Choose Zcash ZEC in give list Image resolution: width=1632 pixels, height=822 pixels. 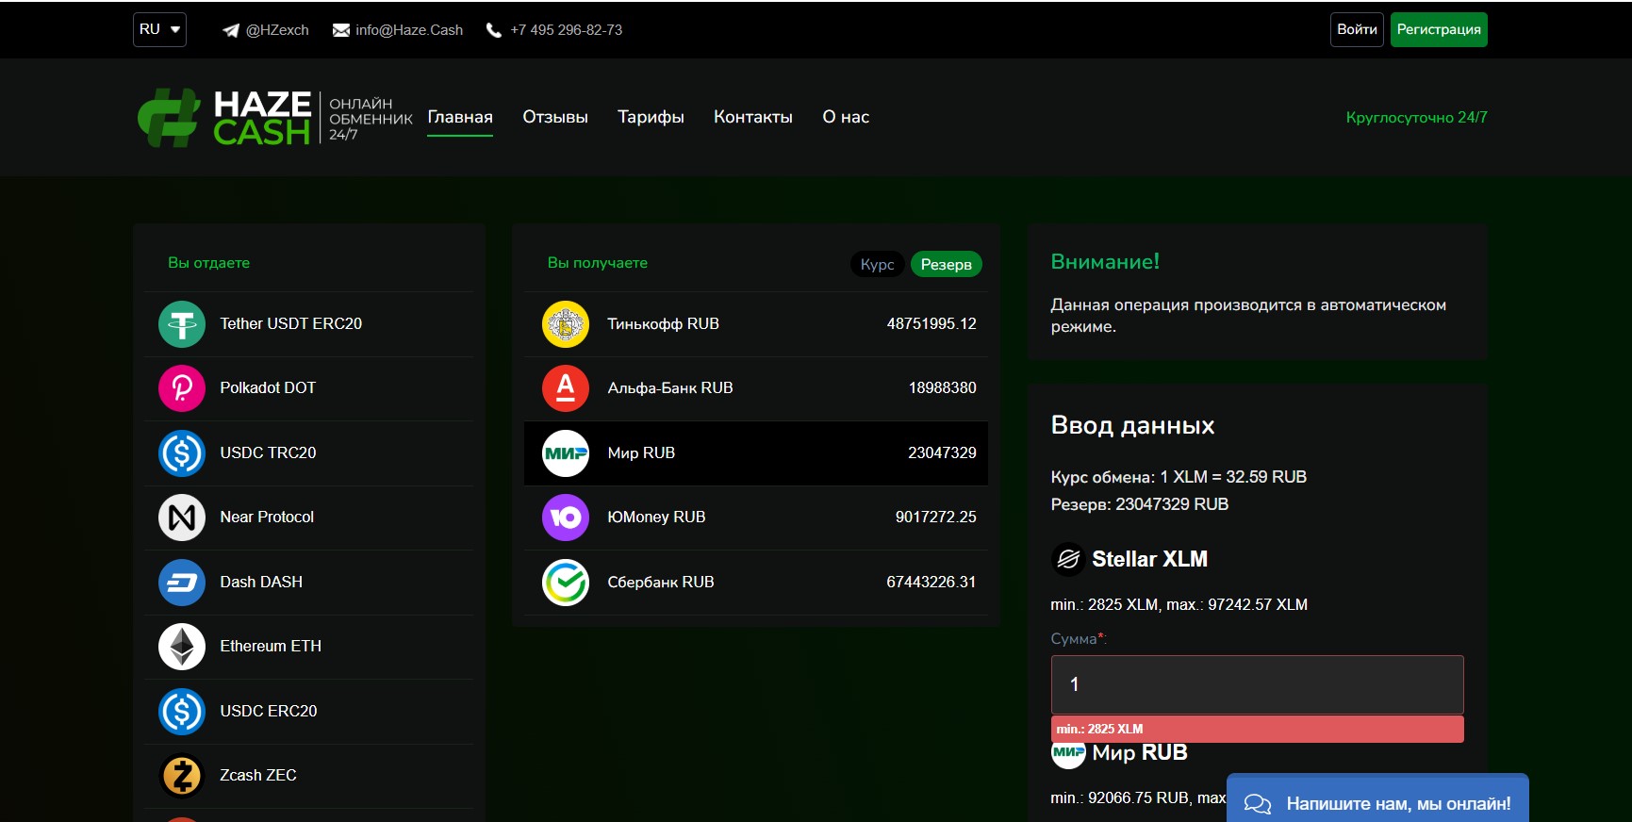click(x=308, y=776)
